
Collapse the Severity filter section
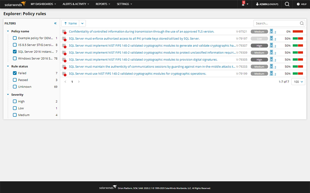pyautogui.click(x=8, y=94)
